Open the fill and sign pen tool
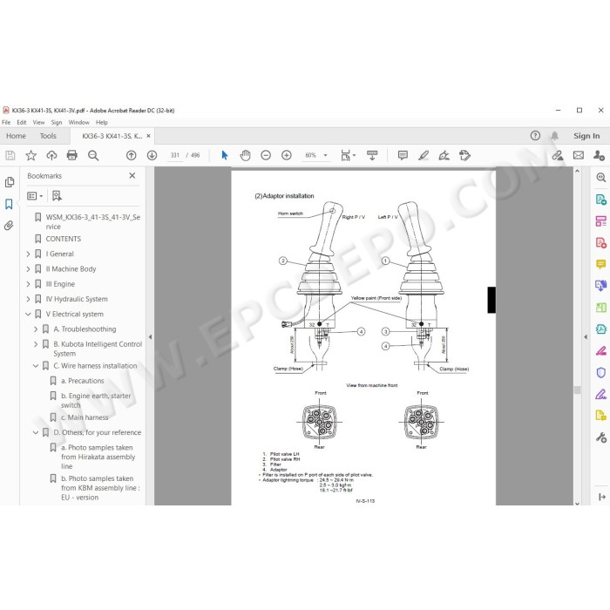The width and height of the screenshot is (610, 610). [x=444, y=156]
